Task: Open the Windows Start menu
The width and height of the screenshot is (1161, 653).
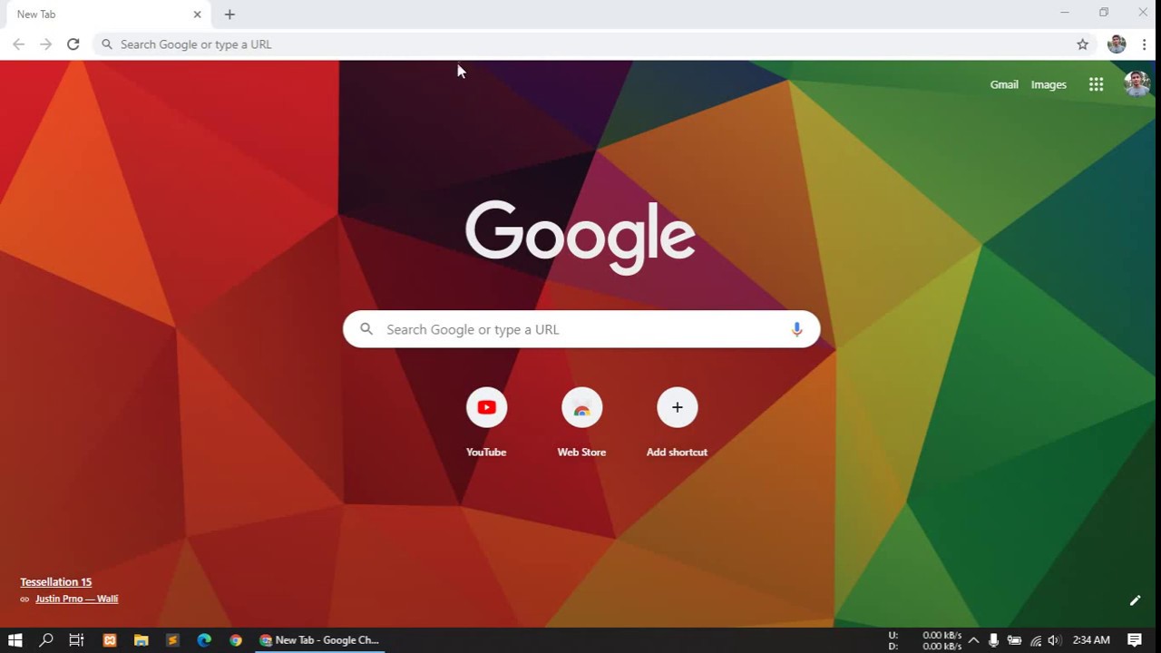Action: coord(15,640)
